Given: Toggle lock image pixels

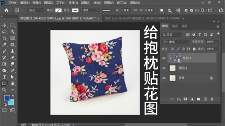Looking at the screenshot, I should [x=178, y=49].
